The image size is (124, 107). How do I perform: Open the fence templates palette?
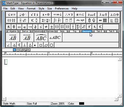pos(12,20)
